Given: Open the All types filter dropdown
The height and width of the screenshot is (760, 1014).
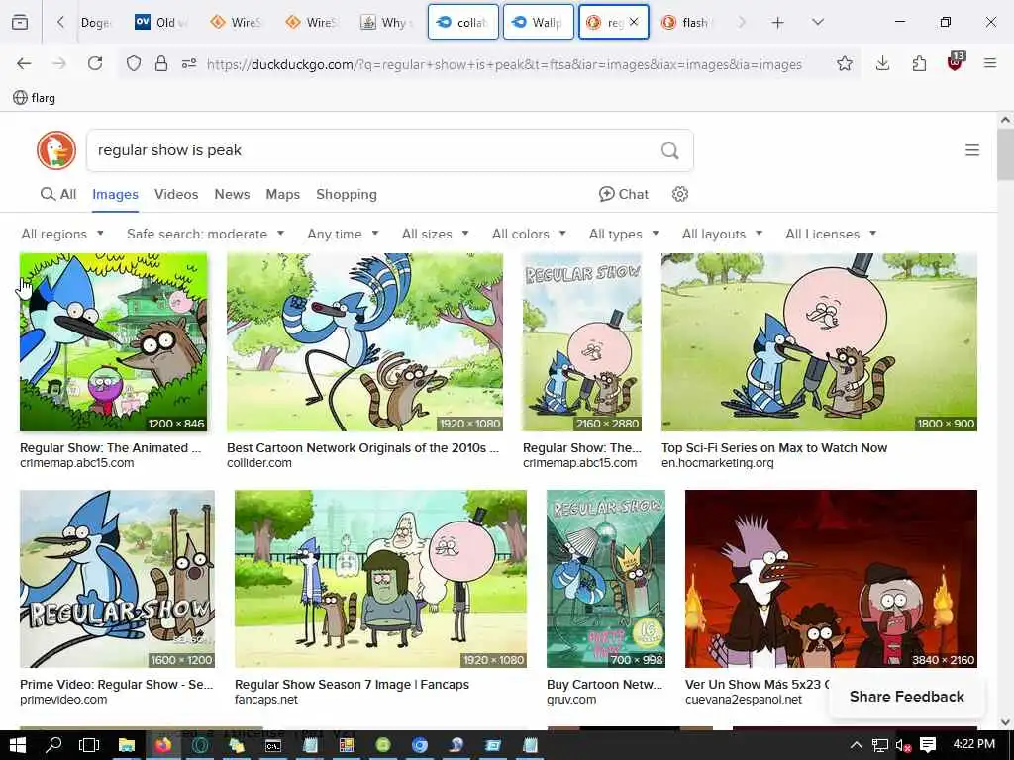Looking at the screenshot, I should (624, 234).
